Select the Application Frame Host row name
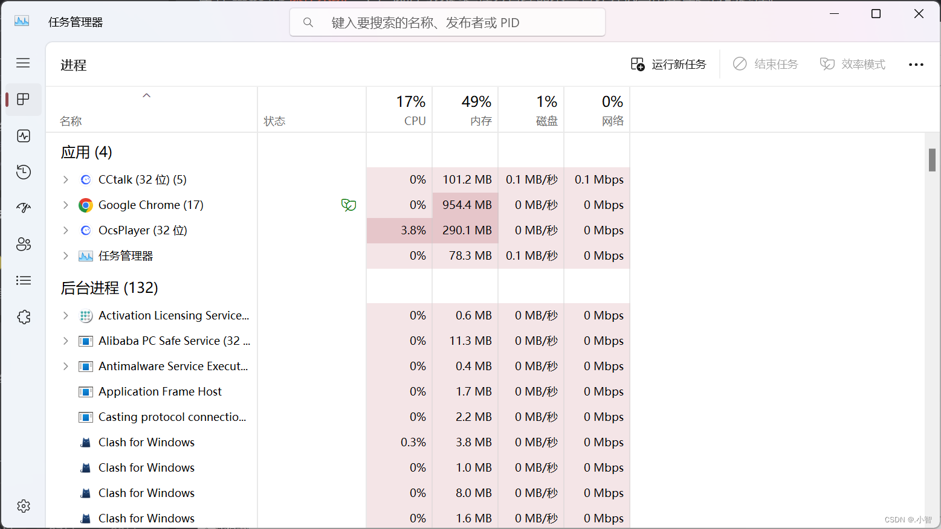 pos(160,392)
